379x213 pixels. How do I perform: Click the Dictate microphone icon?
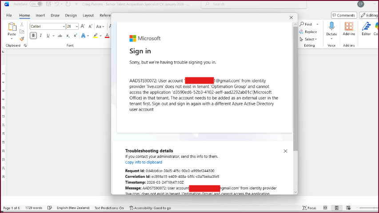click(331, 26)
